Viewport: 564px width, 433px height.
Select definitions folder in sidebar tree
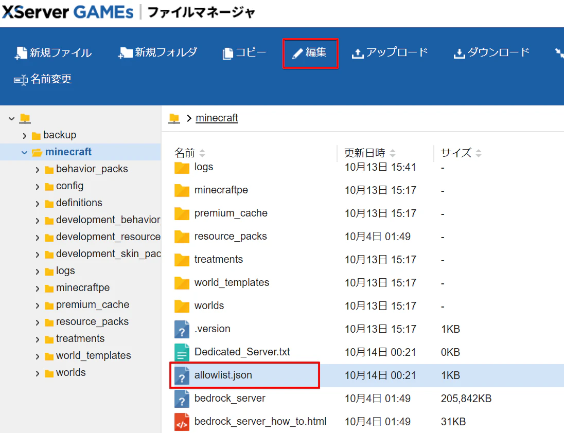point(79,203)
